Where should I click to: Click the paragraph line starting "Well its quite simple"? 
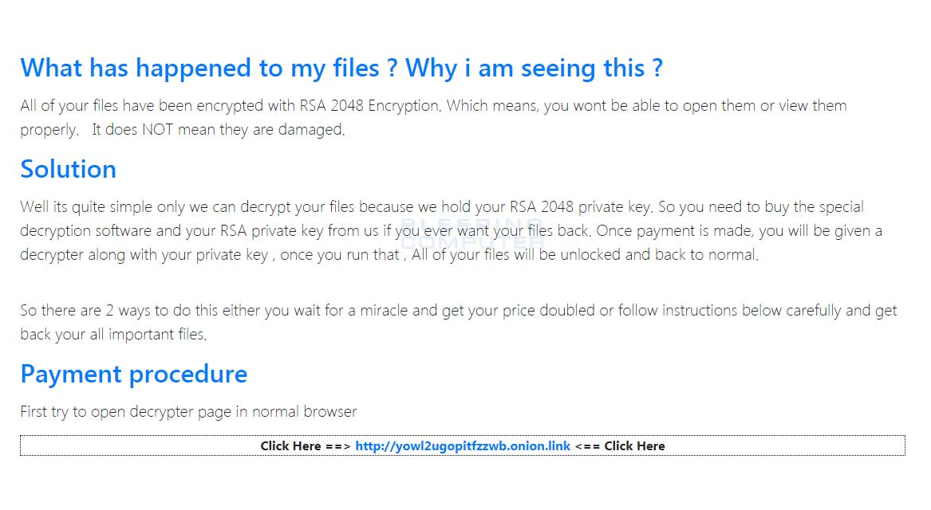tap(442, 207)
